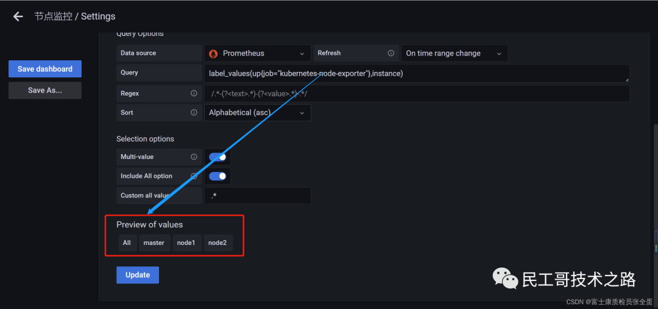Go back using the left arrow icon
The image size is (658, 309).
pyautogui.click(x=18, y=16)
